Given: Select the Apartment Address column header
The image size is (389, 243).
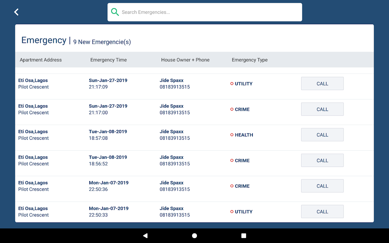Looking at the screenshot, I should pyautogui.click(x=41, y=60).
